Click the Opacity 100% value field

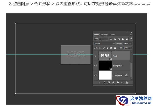click(x=126, y=44)
